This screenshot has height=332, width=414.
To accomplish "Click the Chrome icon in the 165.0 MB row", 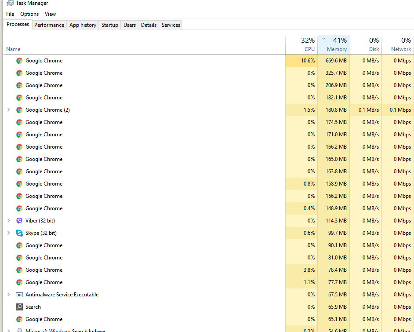I will coord(19,159).
